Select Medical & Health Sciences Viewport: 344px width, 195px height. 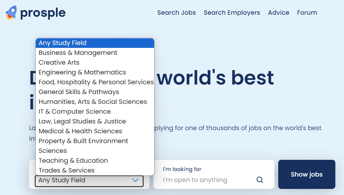pyautogui.click(x=95, y=131)
